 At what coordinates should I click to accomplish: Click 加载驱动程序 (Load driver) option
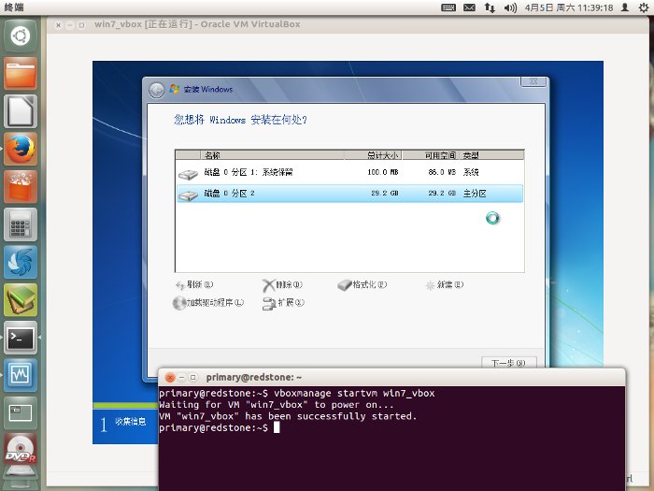point(208,303)
